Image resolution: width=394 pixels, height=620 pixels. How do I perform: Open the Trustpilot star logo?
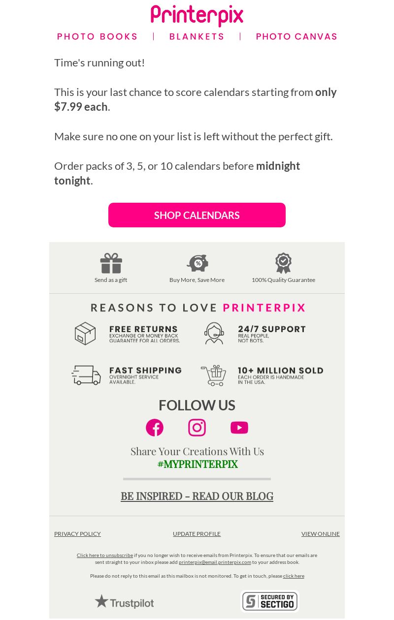coord(124,602)
